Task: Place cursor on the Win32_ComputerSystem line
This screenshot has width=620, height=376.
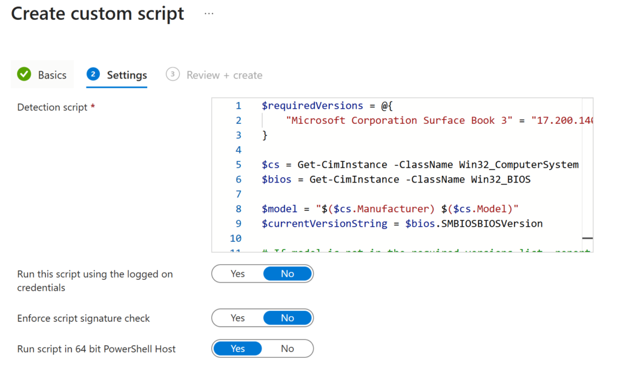Action: point(420,164)
